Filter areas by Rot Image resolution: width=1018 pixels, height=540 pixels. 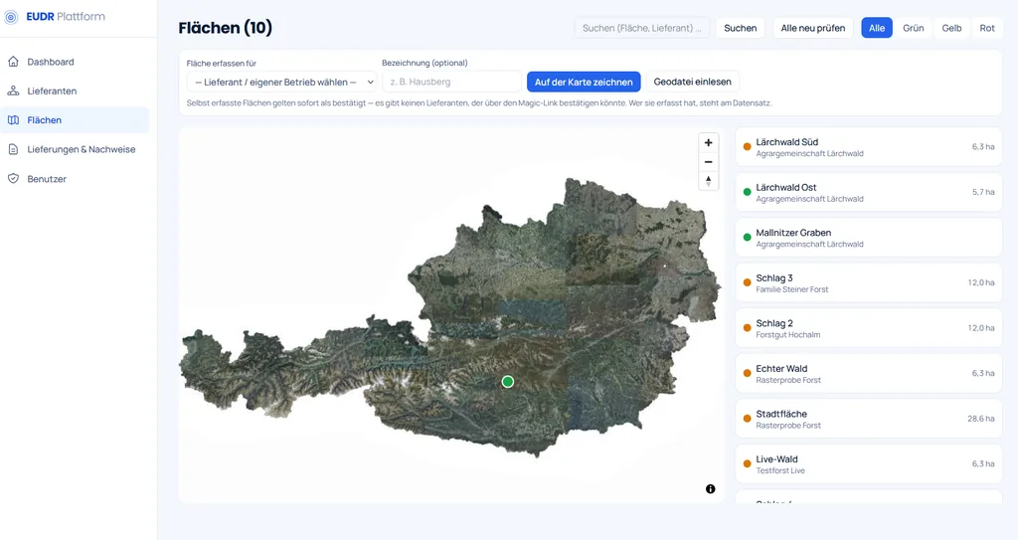[987, 28]
